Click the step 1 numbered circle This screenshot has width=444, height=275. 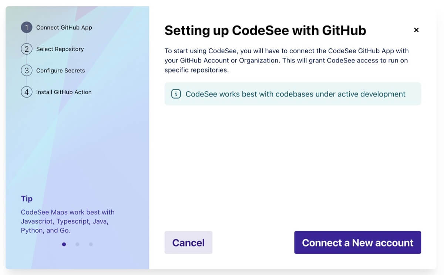point(27,27)
